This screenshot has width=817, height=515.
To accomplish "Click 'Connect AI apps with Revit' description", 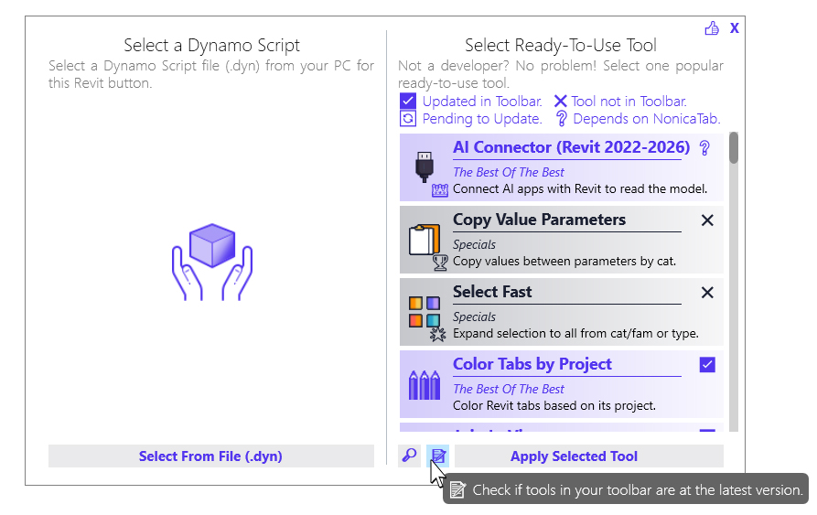I will [x=580, y=188].
